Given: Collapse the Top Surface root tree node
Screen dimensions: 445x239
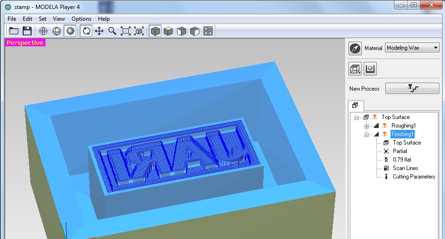Looking at the screenshot, I should [x=357, y=118].
